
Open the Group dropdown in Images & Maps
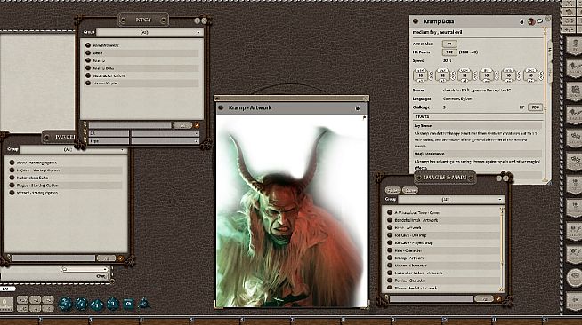(451, 200)
